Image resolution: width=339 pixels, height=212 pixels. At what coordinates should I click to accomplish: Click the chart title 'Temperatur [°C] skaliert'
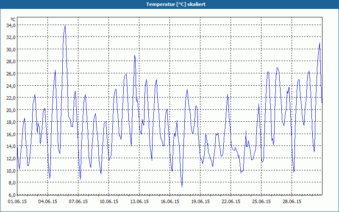point(169,4)
